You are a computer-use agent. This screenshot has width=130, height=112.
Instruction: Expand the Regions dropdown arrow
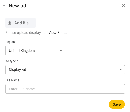(61, 51)
